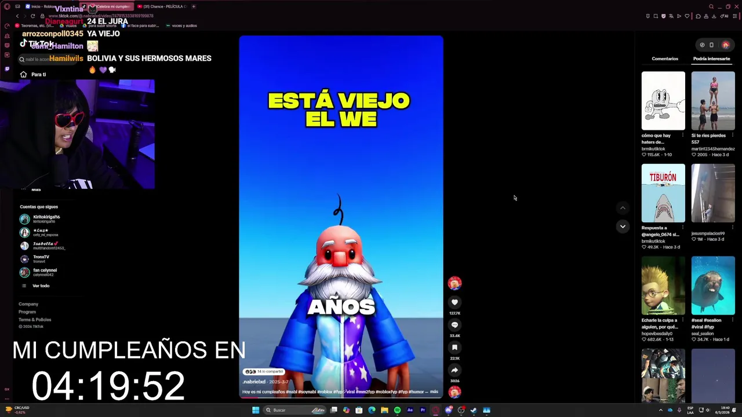Open the fan celynnel followed account

pyautogui.click(x=38, y=272)
